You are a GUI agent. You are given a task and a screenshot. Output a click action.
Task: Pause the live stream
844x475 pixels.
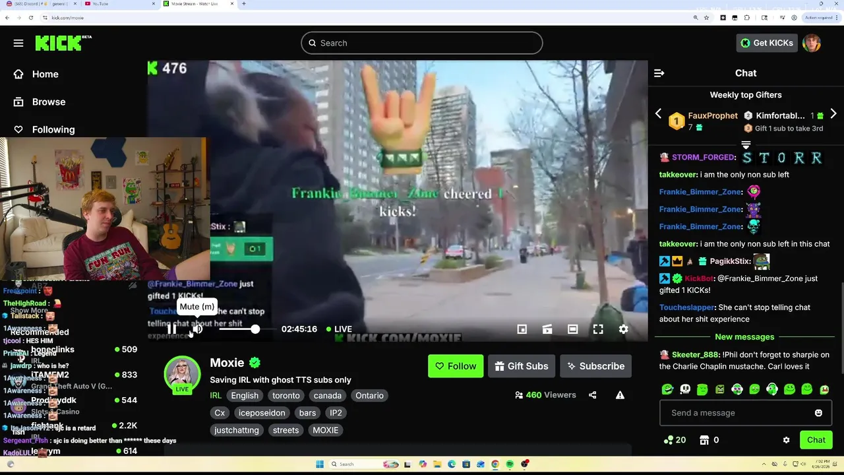coord(171,329)
